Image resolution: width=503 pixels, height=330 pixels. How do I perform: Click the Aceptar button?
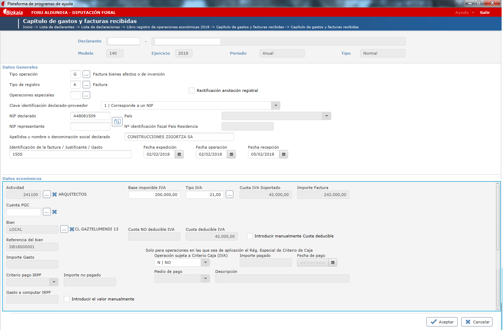442,322
